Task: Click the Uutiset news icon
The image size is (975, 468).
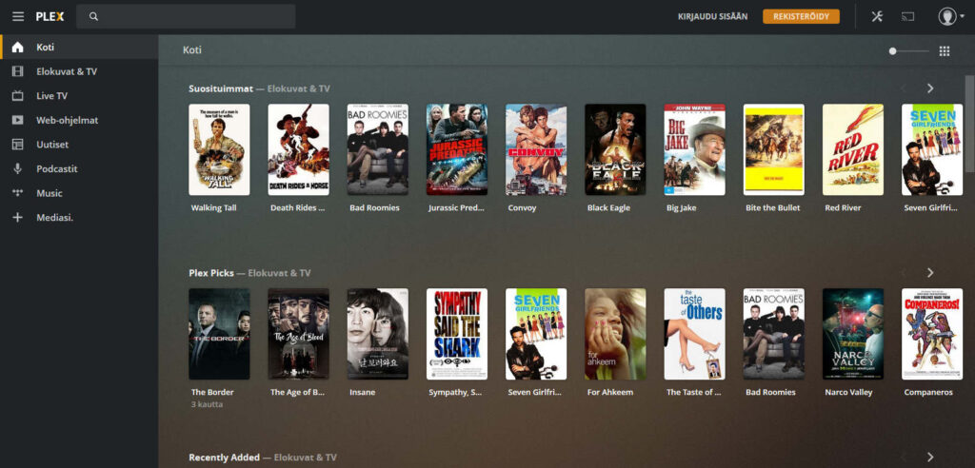Action: (x=17, y=145)
